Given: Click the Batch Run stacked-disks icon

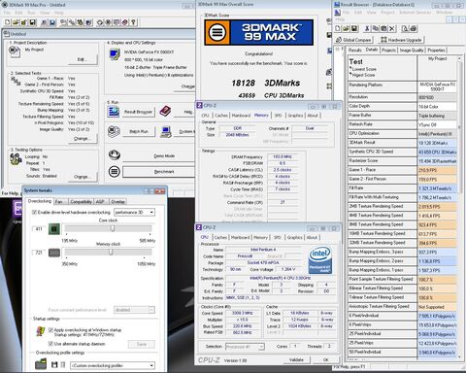Looking at the screenshot, I should click(114, 131).
